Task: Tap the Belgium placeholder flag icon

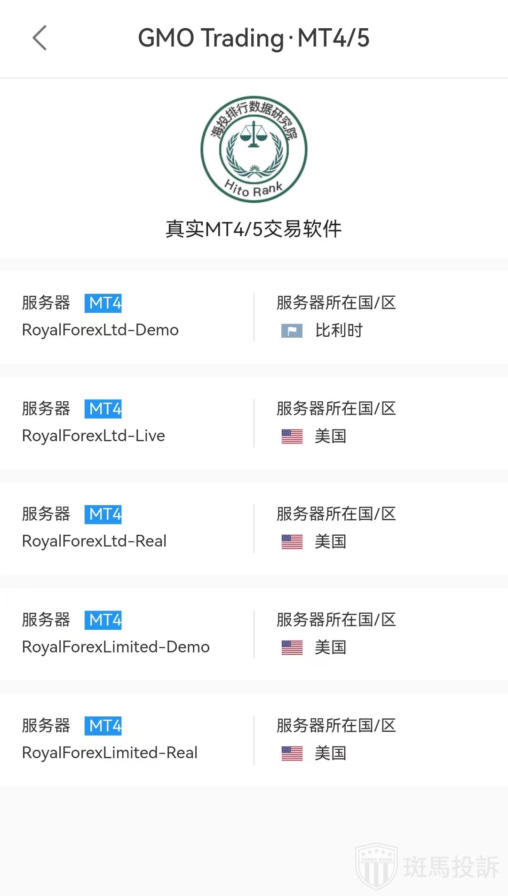Action: (x=292, y=331)
